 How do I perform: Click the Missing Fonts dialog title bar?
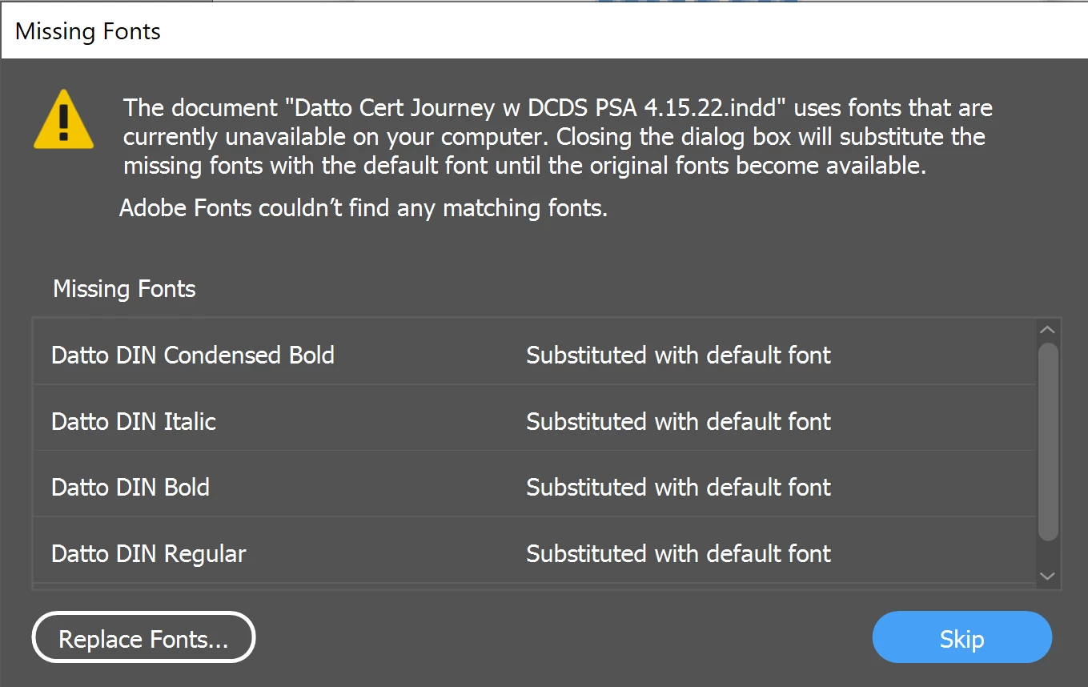pyautogui.click(x=544, y=31)
